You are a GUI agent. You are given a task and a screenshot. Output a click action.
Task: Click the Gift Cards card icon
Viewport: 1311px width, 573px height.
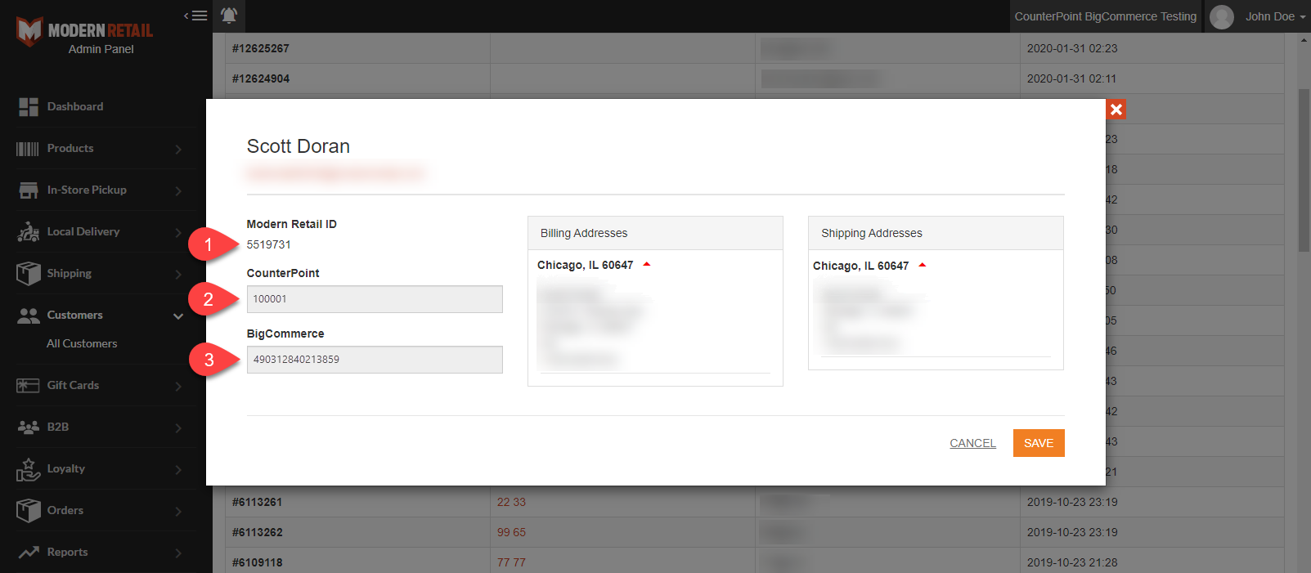pos(29,386)
